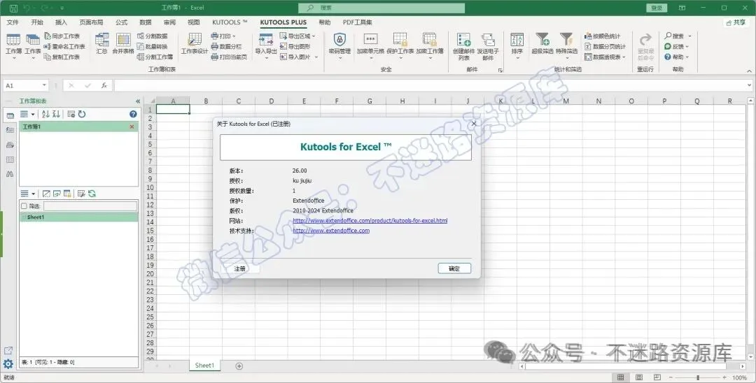Image resolution: width=756 pixels, height=383 pixels.
Task: Open the www.extendoffice.com support link
Action: pos(331,231)
